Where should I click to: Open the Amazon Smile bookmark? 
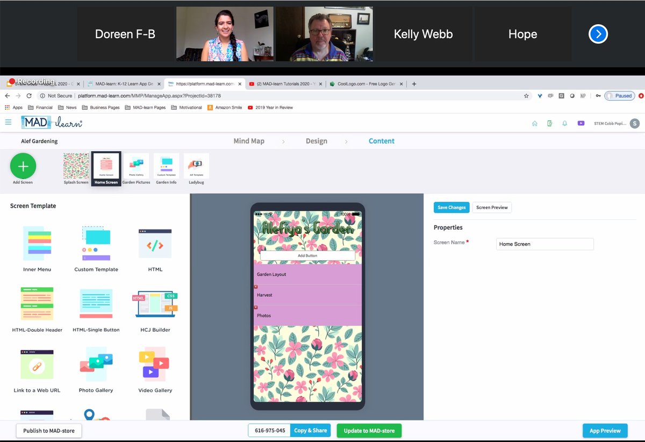225,108
